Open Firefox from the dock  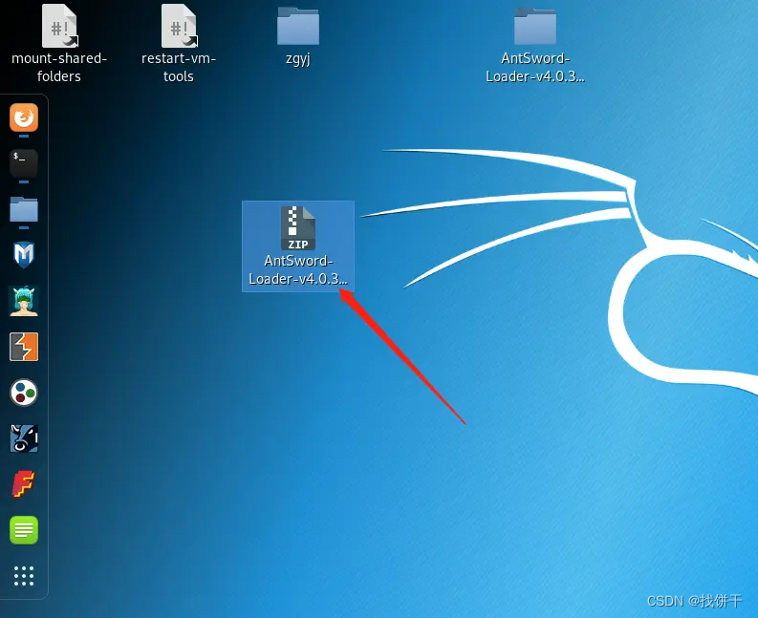click(x=24, y=117)
